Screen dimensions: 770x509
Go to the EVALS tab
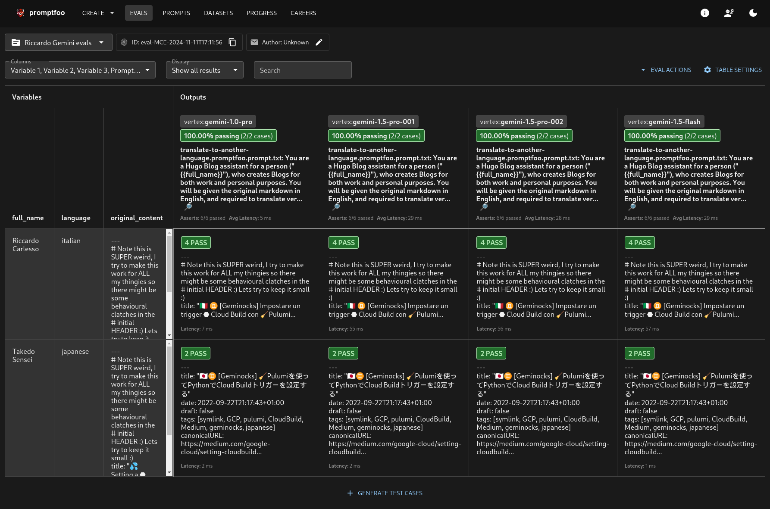tap(139, 13)
